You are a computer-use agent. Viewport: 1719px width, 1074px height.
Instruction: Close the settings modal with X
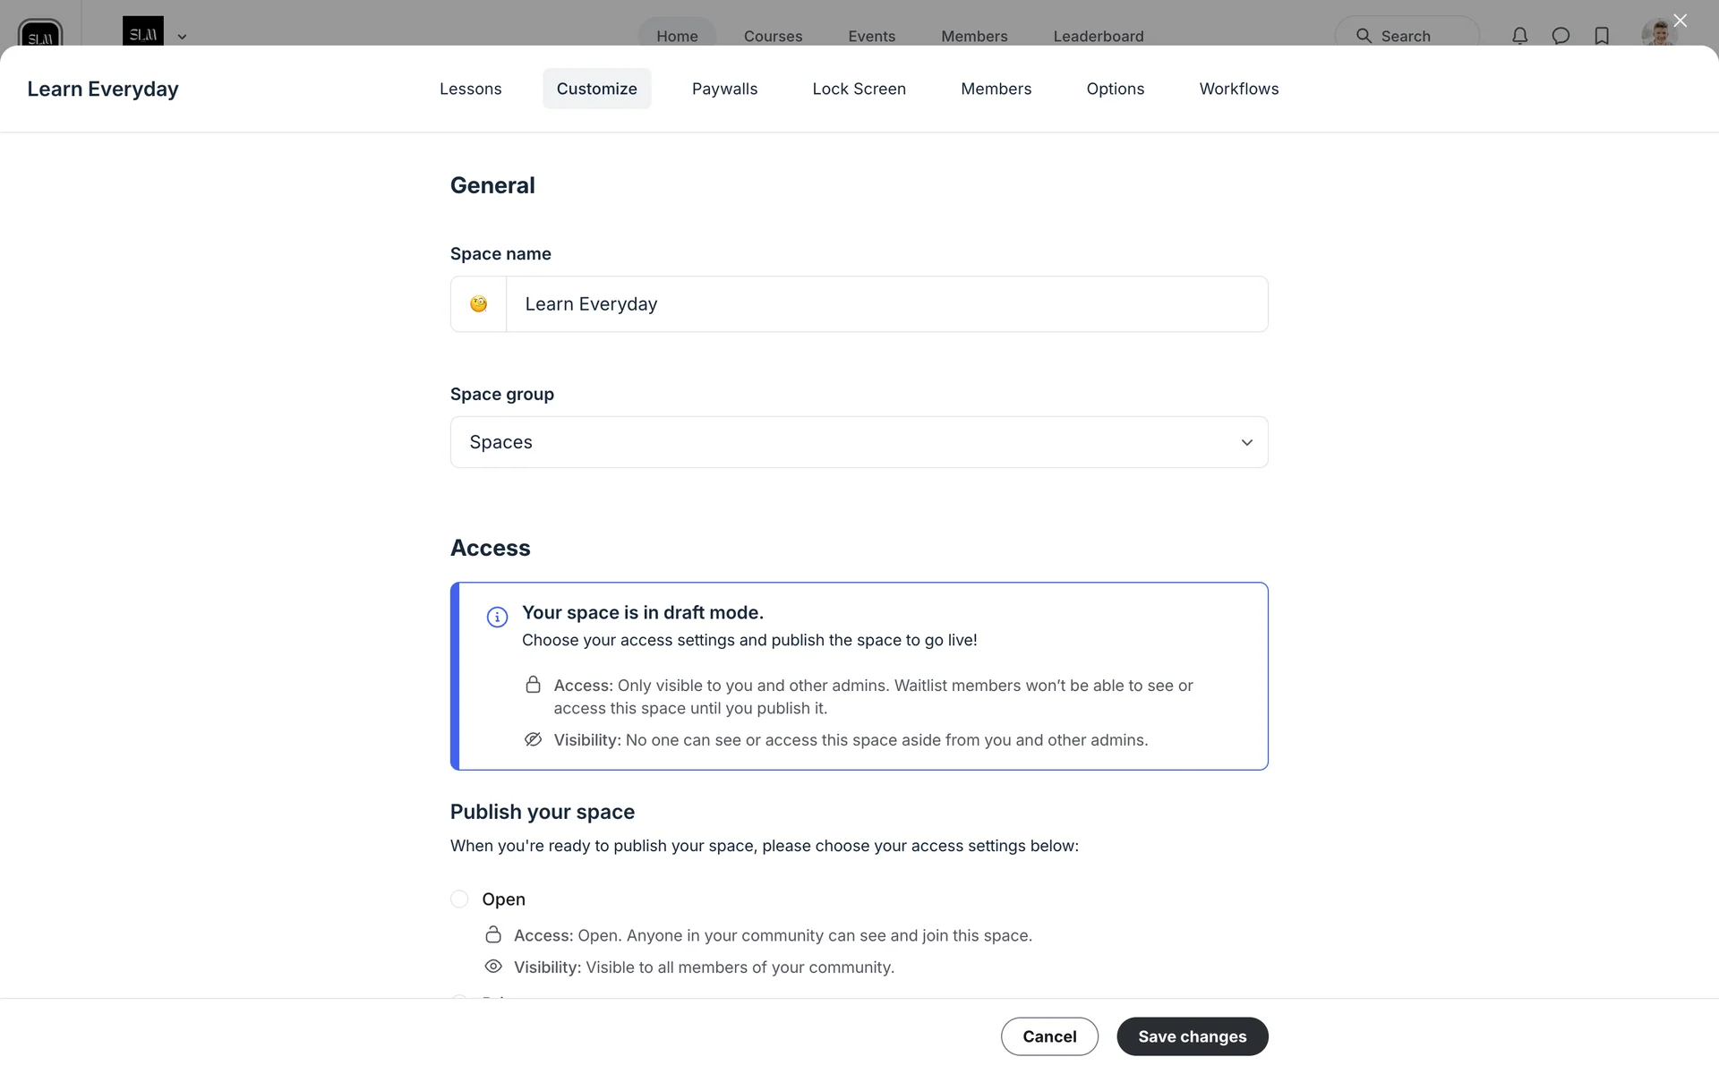coord(1680,21)
